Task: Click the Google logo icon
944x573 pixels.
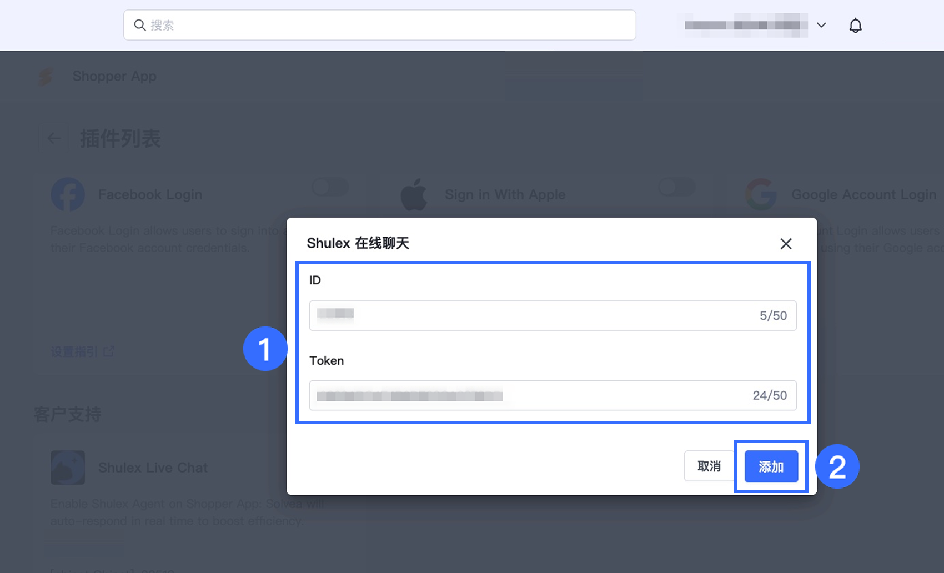Action: 761,194
